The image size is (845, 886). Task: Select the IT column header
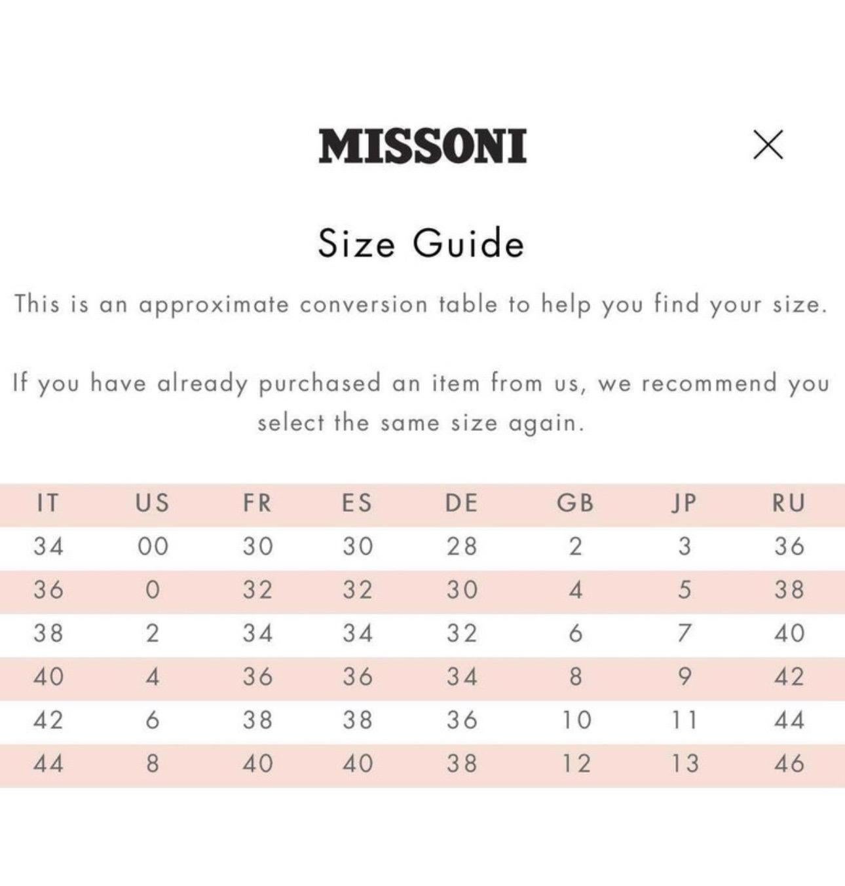[x=47, y=503]
